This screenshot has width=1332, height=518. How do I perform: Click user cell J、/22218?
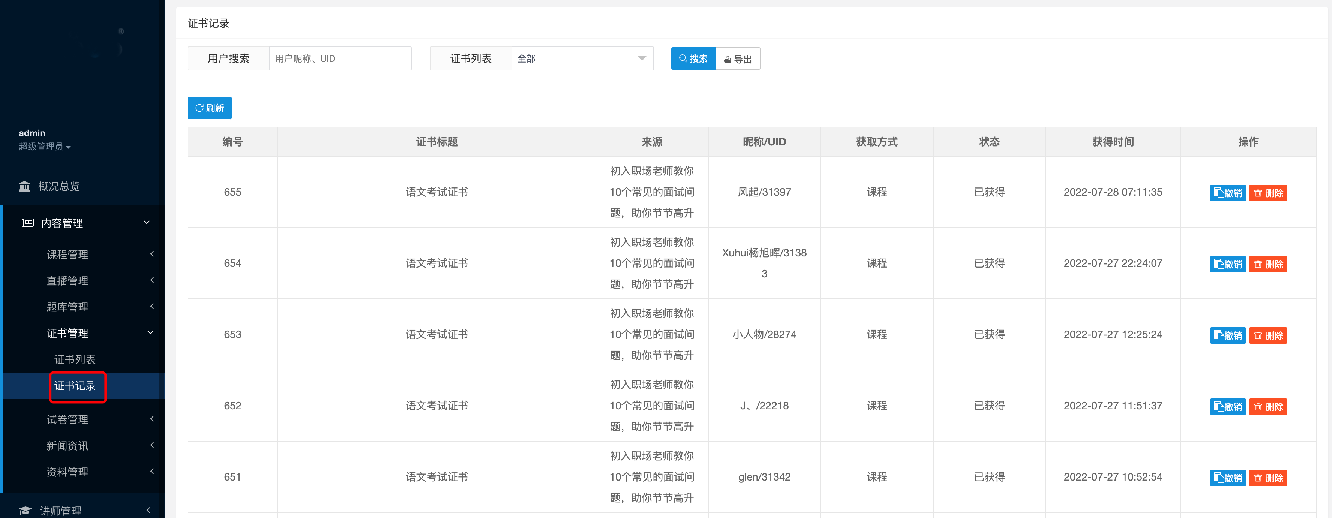[764, 406]
